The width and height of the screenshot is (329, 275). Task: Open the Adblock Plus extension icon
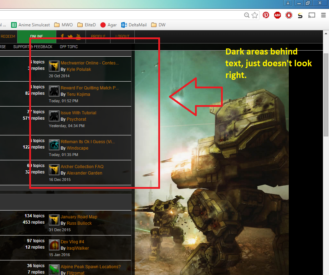tap(277, 15)
